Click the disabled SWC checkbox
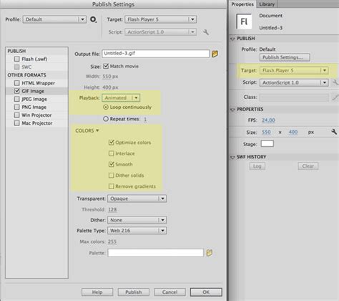 coord(16,67)
